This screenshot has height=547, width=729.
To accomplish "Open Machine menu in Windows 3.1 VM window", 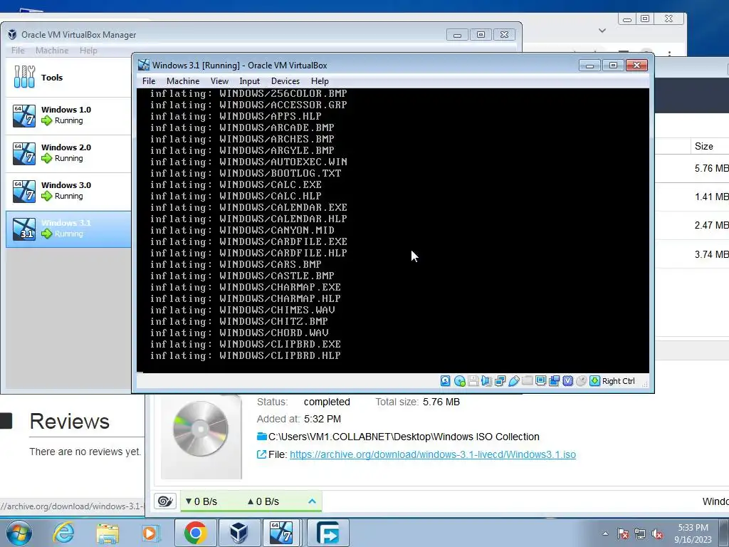I will click(183, 81).
